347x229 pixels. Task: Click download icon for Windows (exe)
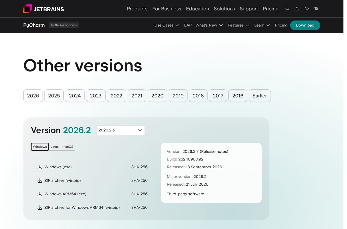point(40,167)
